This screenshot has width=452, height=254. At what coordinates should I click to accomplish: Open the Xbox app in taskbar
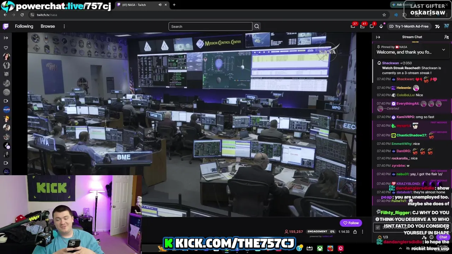click(x=320, y=248)
